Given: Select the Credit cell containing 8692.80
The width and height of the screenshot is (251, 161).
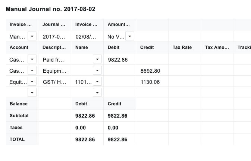Looking at the screenshot, I should (x=153, y=70).
